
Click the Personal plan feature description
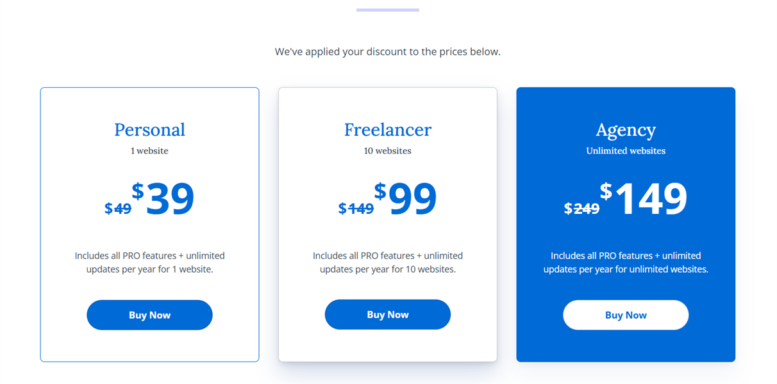149,262
